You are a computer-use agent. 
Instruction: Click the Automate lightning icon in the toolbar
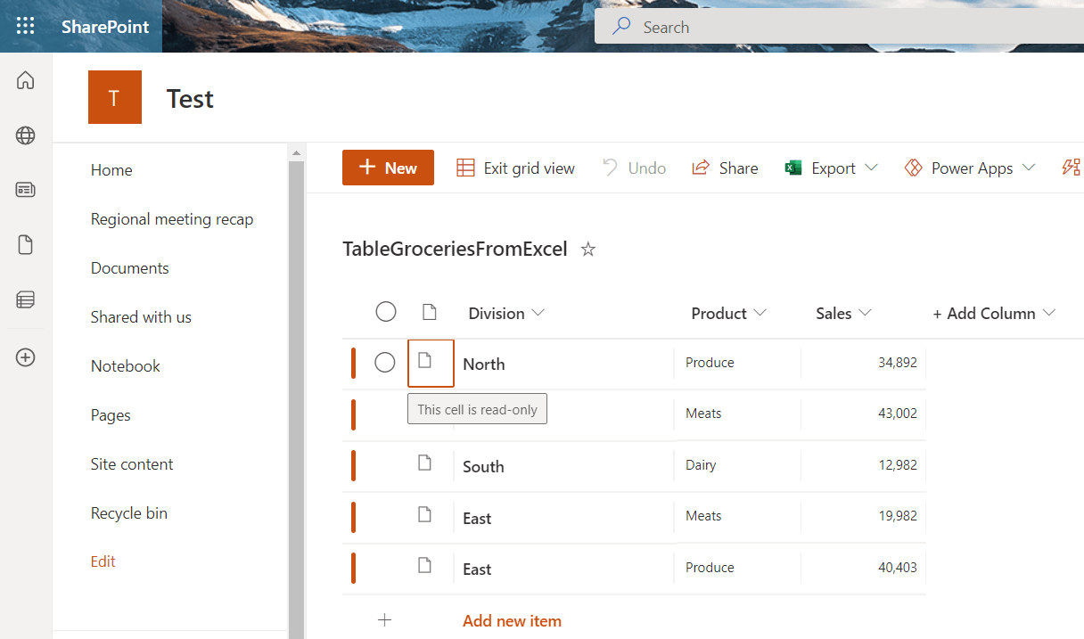pyautogui.click(x=1071, y=168)
